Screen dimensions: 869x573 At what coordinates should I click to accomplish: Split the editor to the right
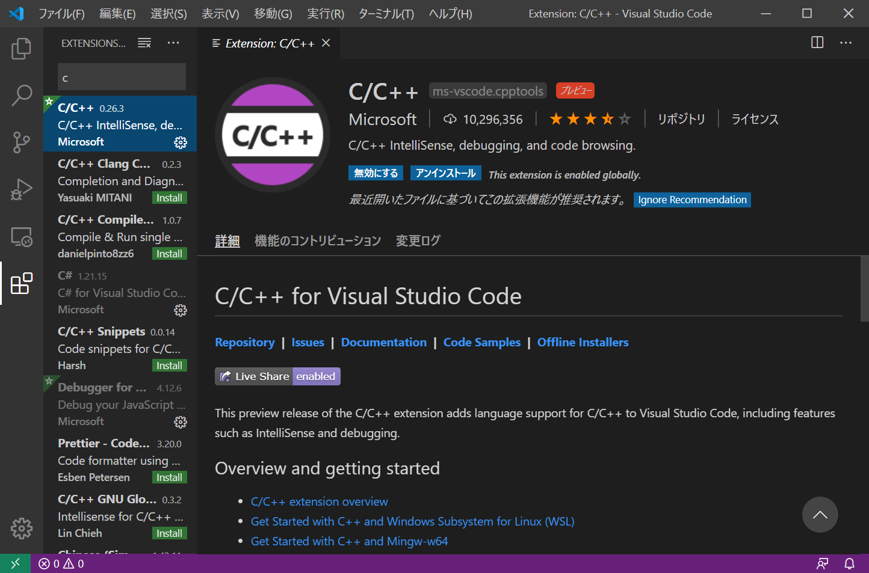tap(817, 43)
